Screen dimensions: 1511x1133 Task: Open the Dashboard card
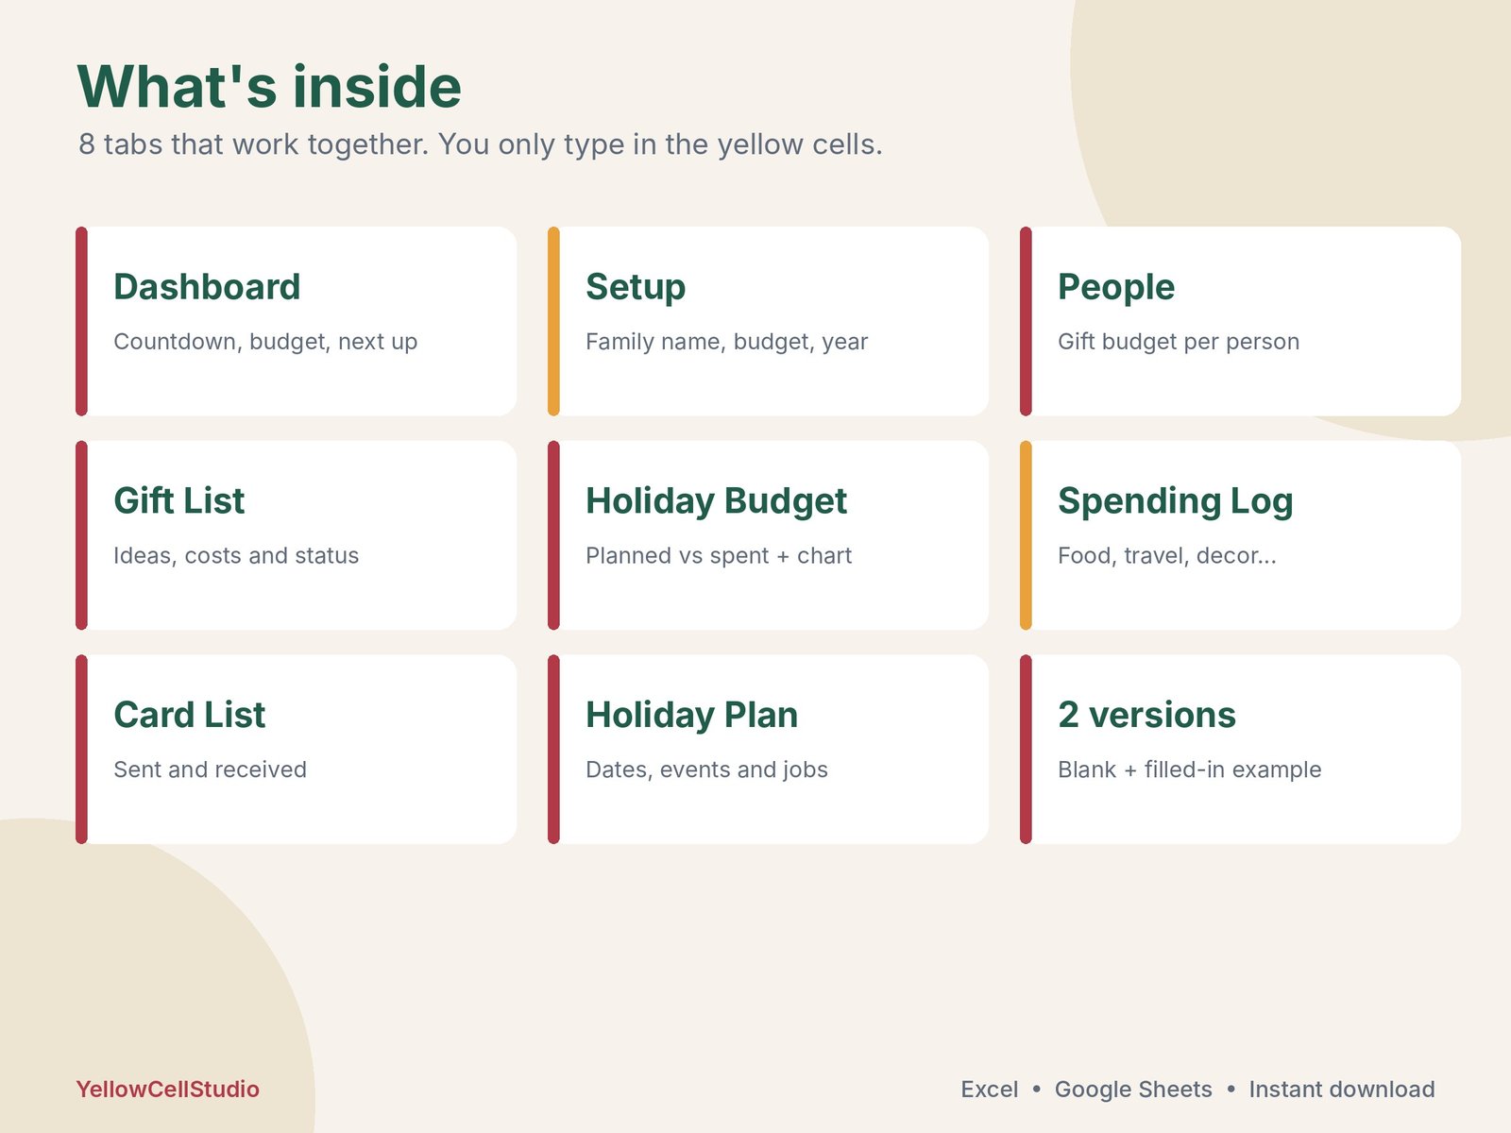[296, 321]
